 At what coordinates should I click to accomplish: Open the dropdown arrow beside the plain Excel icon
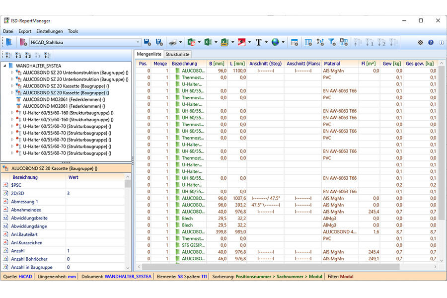(216, 42)
